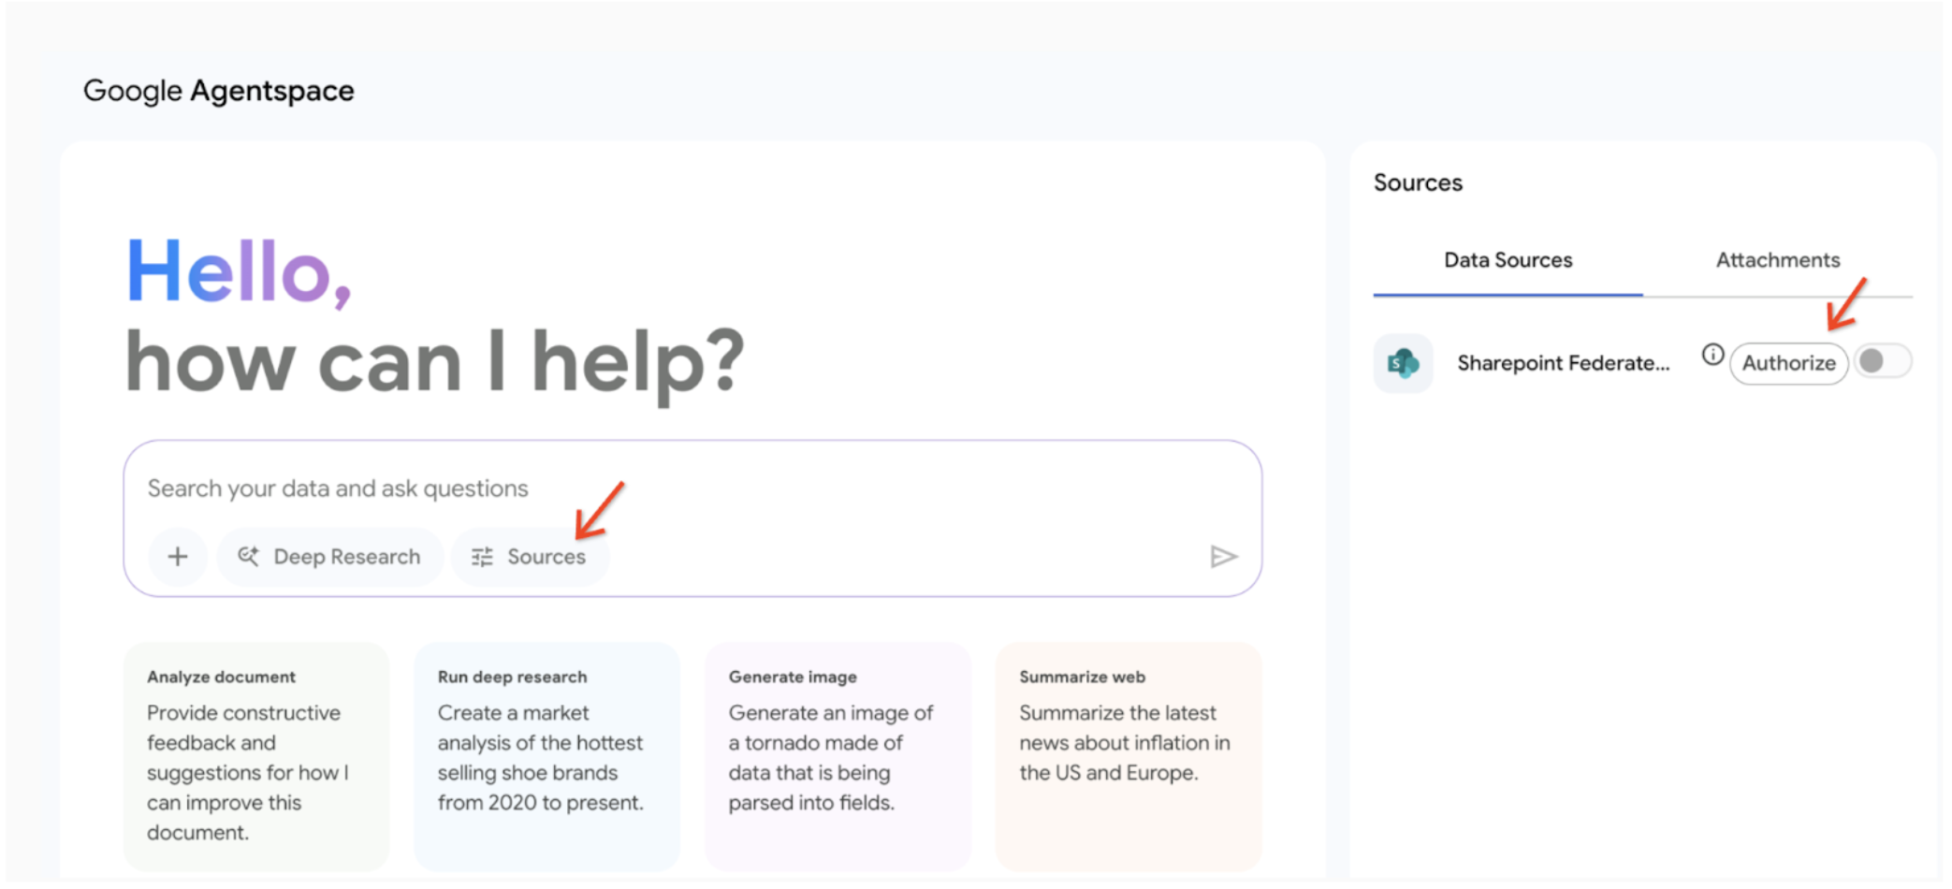1952x889 pixels.
Task: Click the SharePoint logo icon
Action: [x=1403, y=363]
